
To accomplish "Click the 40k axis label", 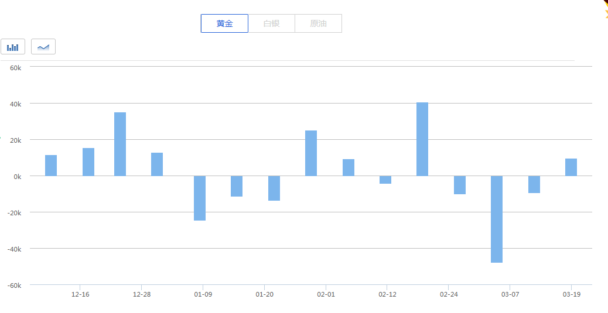I will tap(15, 104).
